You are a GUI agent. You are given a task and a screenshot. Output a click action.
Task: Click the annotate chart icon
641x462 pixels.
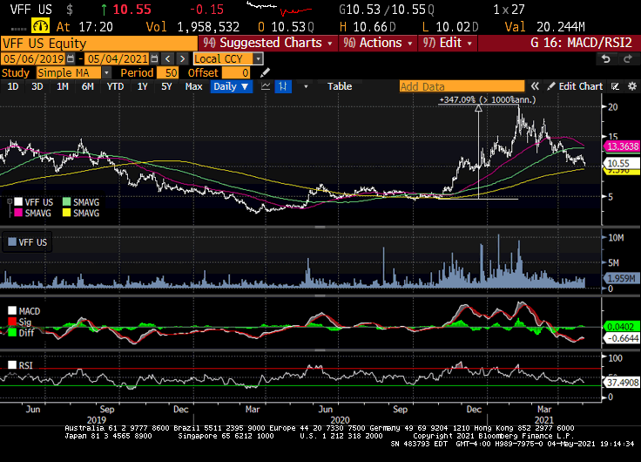pos(615,86)
